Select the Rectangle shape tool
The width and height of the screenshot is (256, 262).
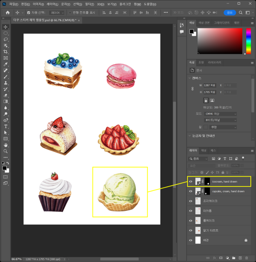6,139
